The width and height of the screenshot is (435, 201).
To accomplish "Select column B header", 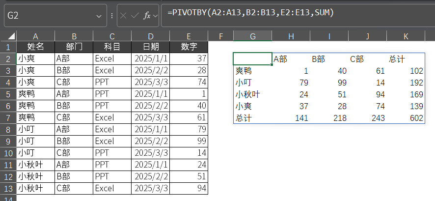I will click(74, 36).
